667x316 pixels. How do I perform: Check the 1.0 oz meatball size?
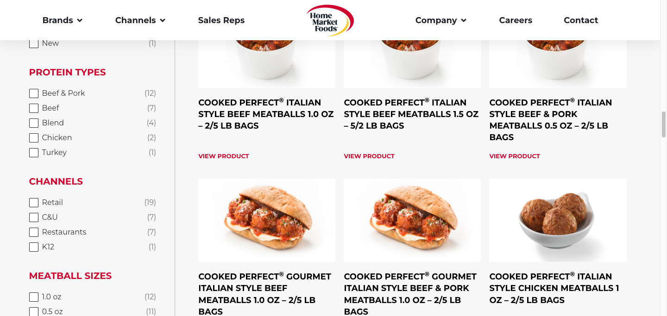[34, 297]
